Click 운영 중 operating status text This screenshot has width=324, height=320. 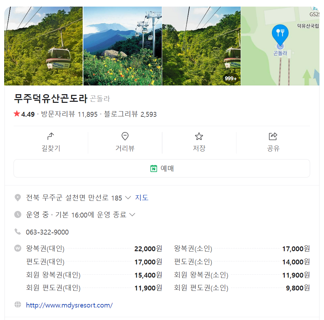click(37, 215)
